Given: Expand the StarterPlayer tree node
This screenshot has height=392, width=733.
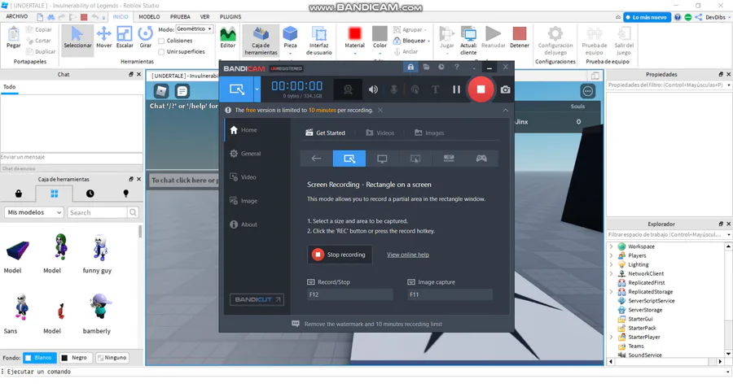Looking at the screenshot, I should (611, 337).
